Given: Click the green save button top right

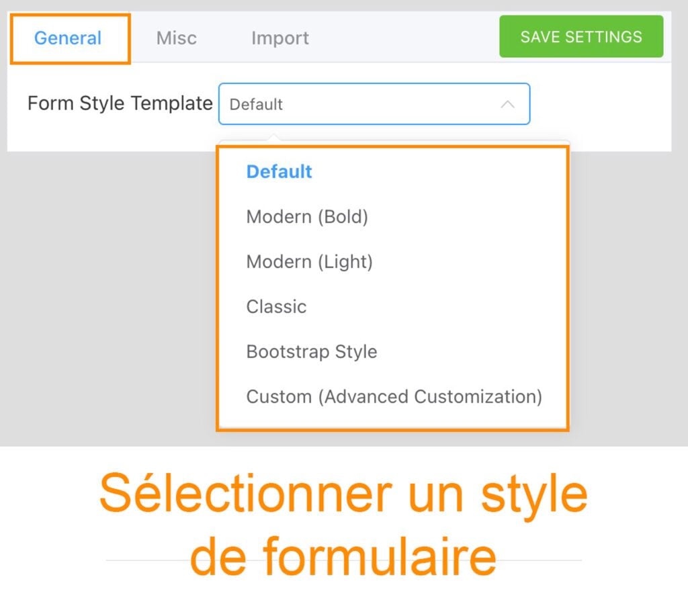Looking at the screenshot, I should 580,37.
